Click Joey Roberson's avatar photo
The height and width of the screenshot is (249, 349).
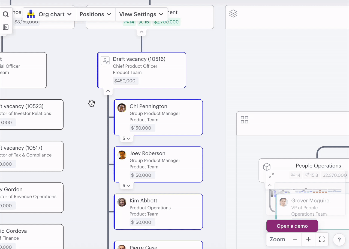[122, 155]
